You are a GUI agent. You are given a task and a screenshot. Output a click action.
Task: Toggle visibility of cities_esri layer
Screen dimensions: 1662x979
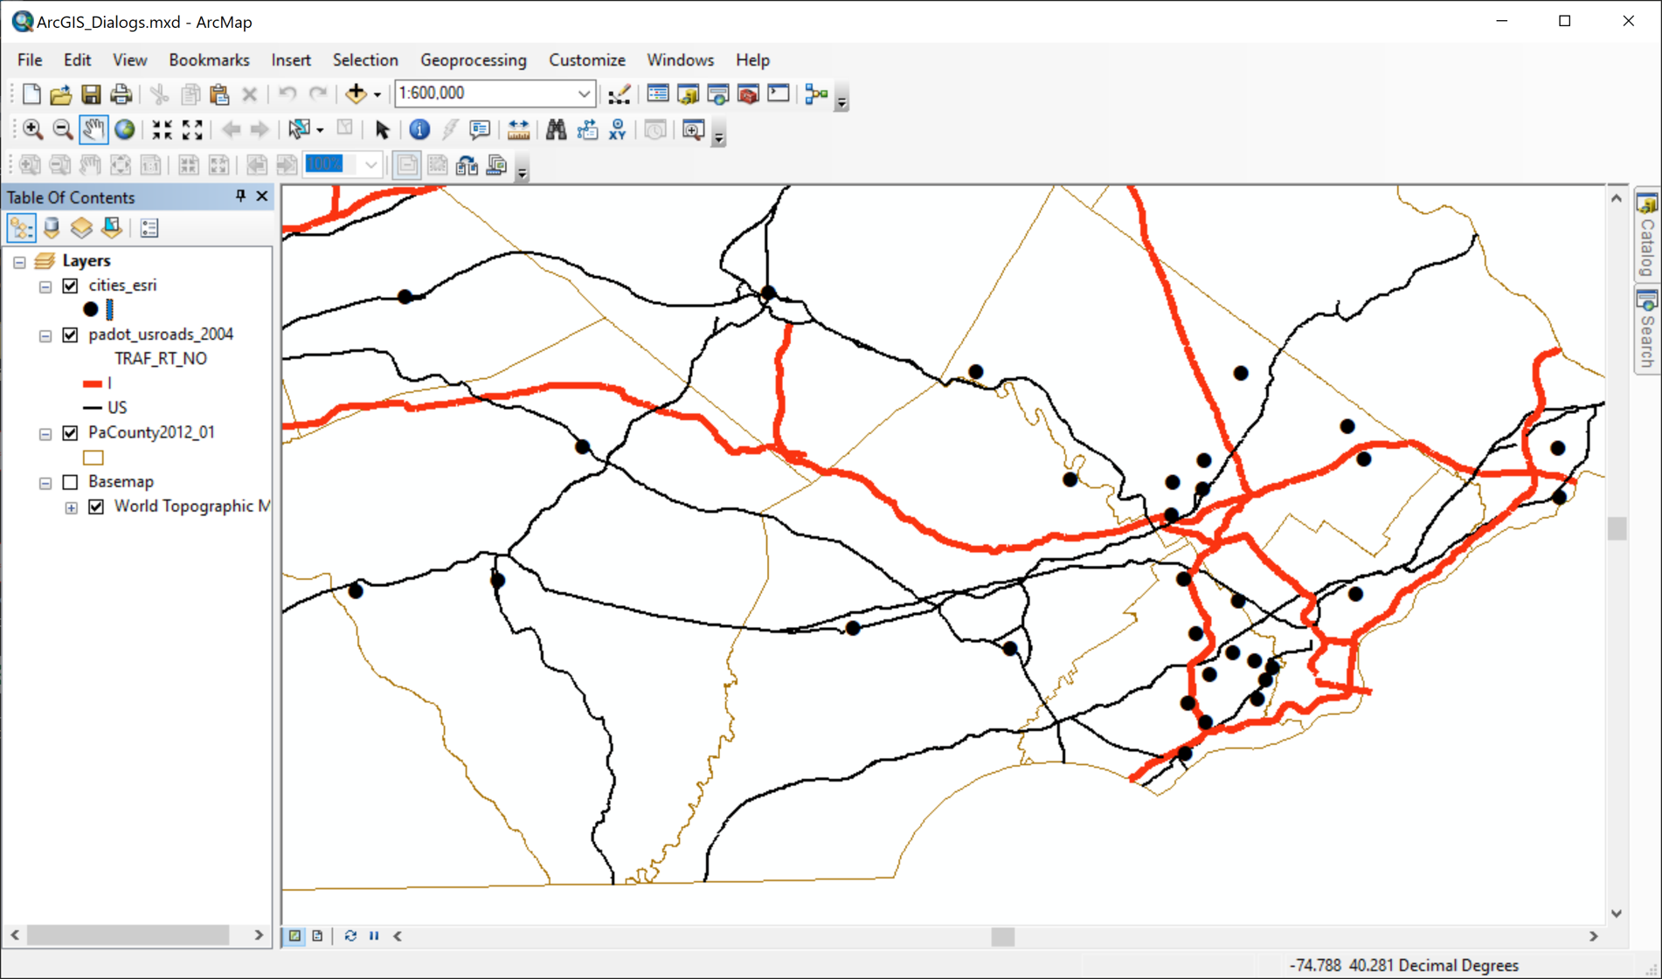71,286
